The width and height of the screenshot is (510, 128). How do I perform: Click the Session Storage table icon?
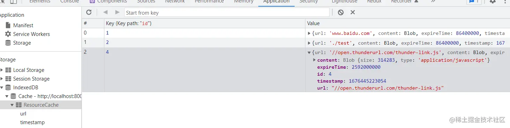coord(8,78)
